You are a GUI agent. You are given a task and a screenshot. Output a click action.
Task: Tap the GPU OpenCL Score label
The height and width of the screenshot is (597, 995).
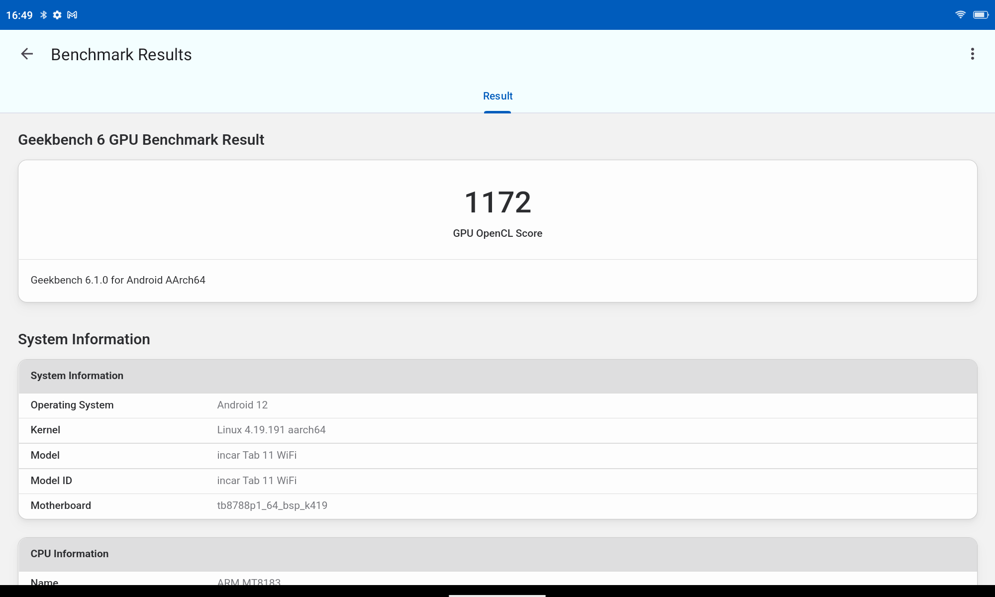(x=497, y=233)
